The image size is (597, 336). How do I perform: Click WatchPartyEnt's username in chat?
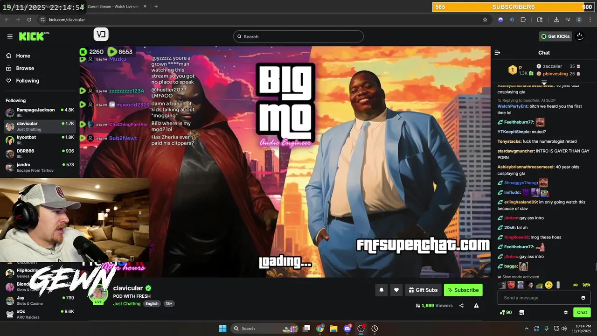[513, 106]
